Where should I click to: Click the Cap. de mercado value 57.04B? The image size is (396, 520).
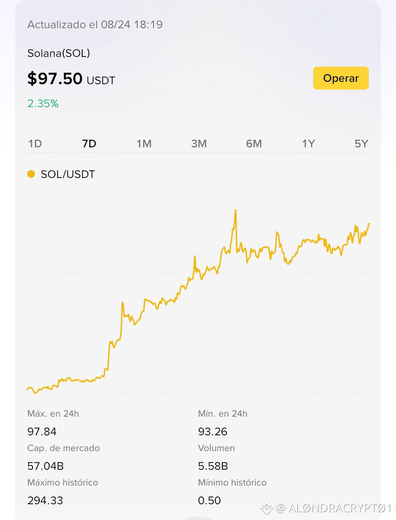point(45,466)
